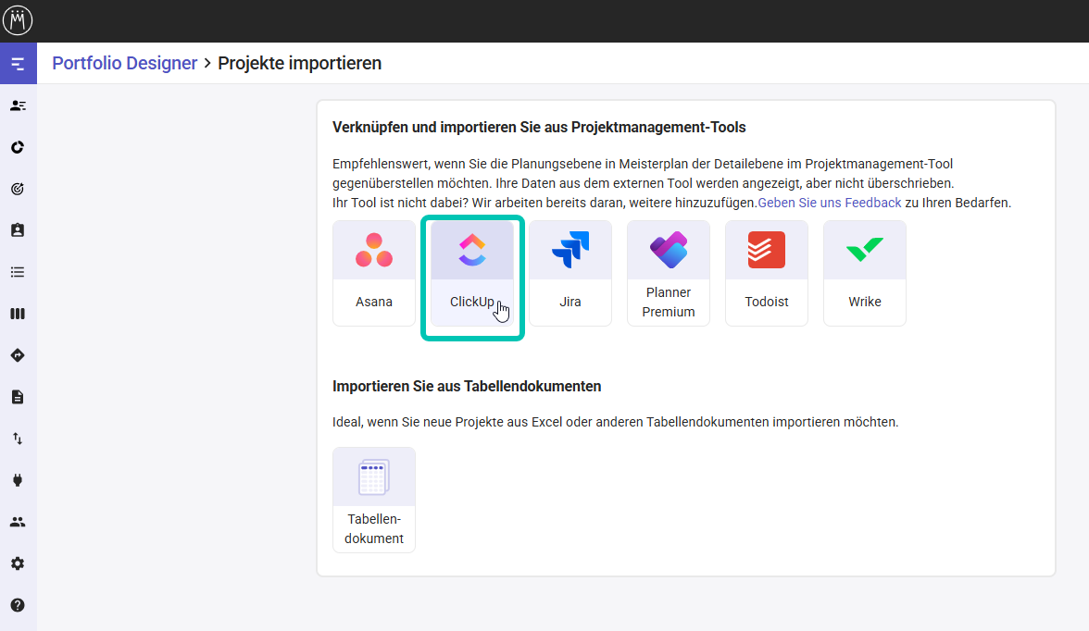Viewport: 1089px width, 631px height.
Task: Open the gear settings icon in sidebar
Action: 19,563
